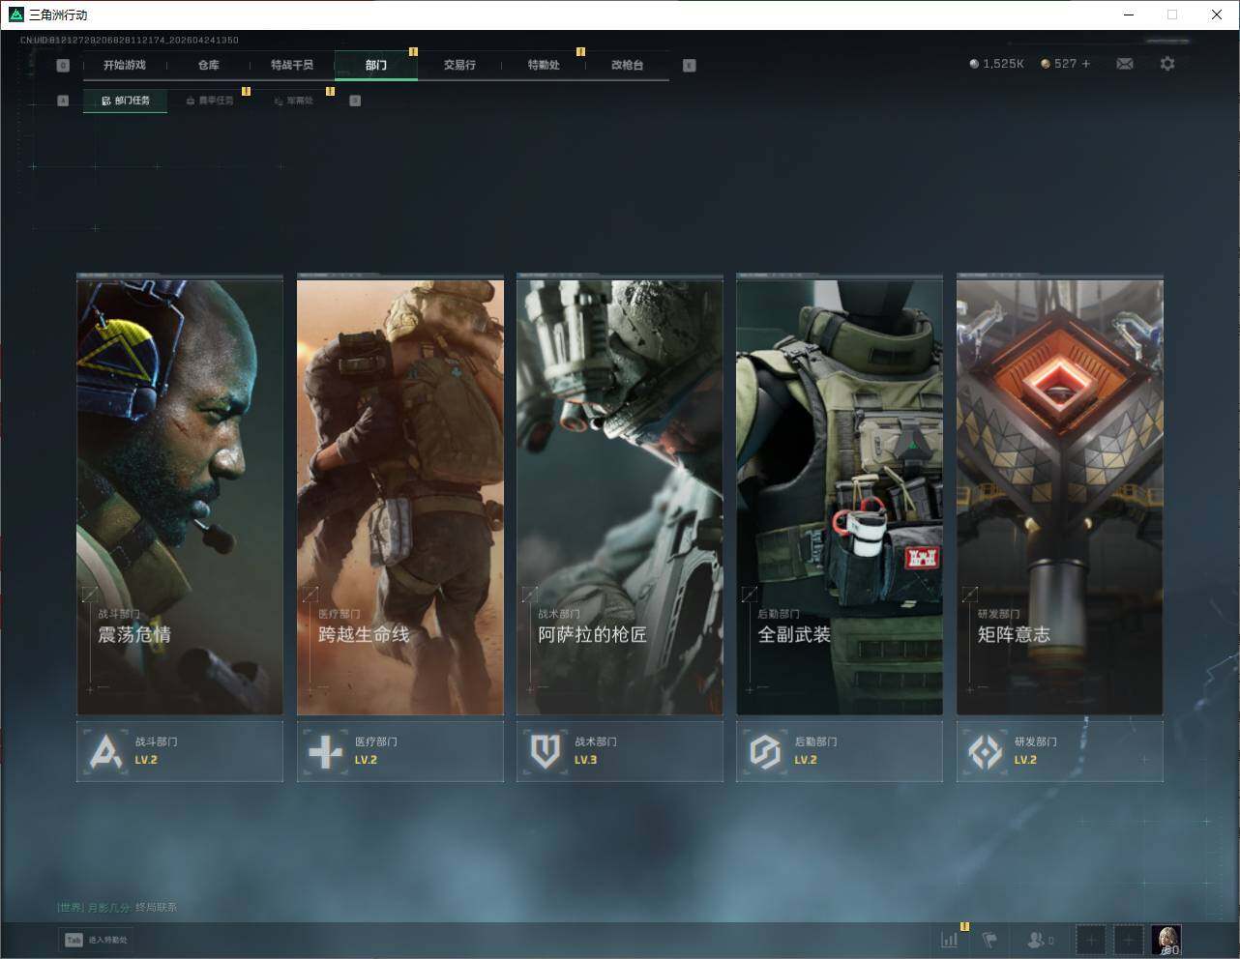
Task: Click the flag icon in bottom bar
Action: [989, 940]
